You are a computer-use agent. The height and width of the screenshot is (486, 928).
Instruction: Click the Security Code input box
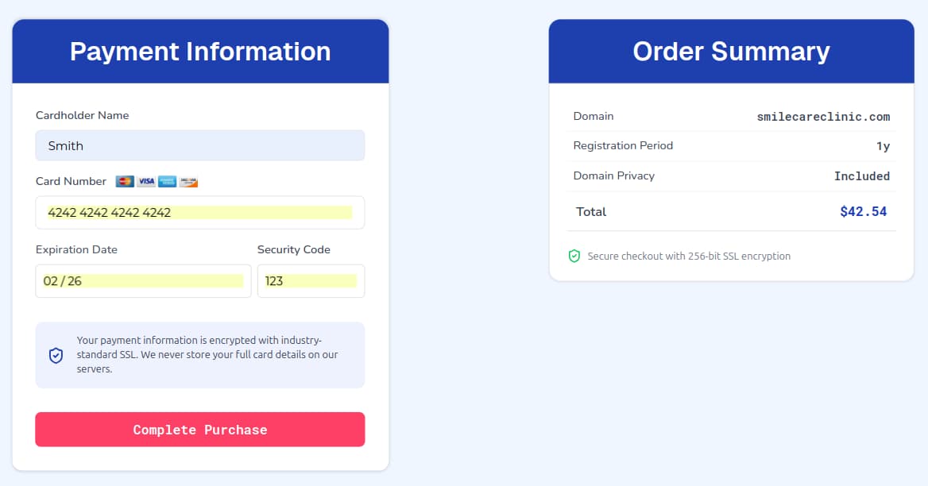(x=311, y=280)
